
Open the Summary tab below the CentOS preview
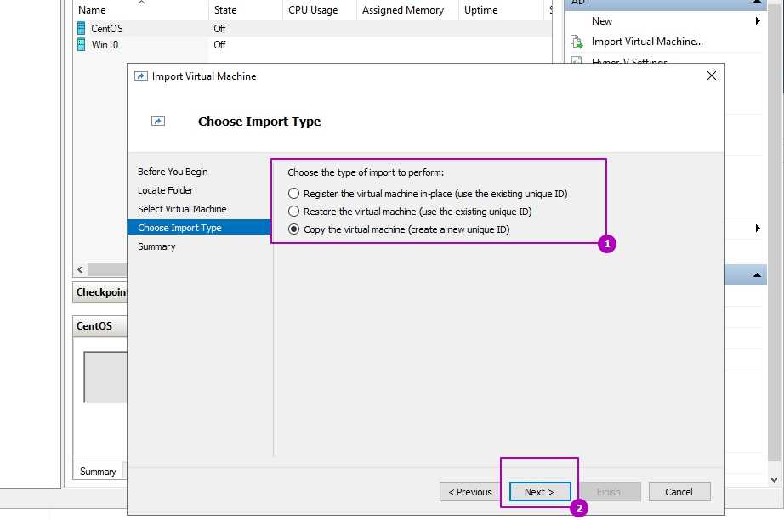[98, 472]
